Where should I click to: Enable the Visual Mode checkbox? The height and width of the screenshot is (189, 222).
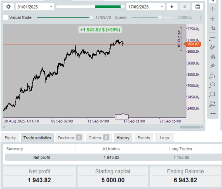(x=5, y=17)
